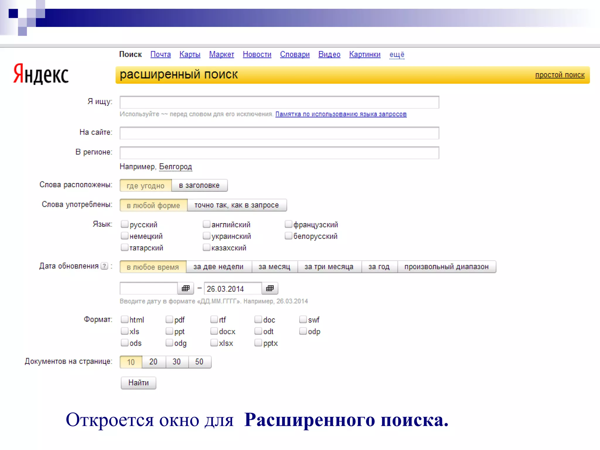
Task: Open Памятка по использованию языка запросов link
Action: 341,114
